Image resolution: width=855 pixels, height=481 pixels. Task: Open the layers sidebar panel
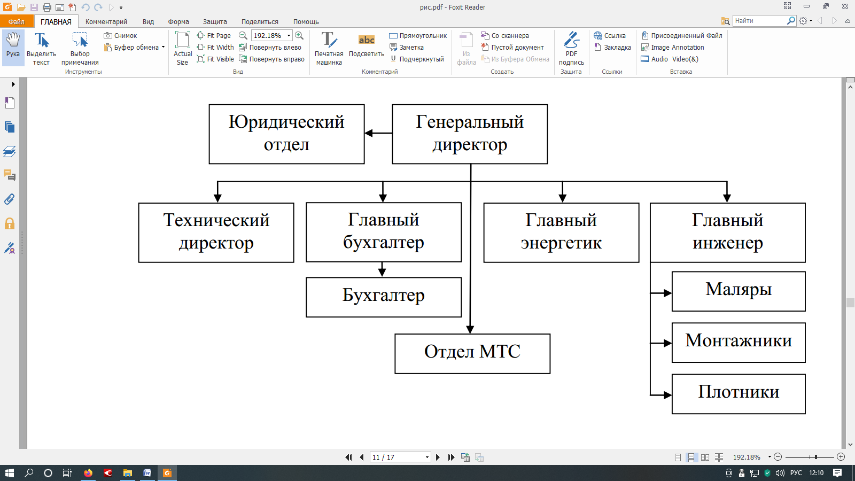click(x=10, y=151)
